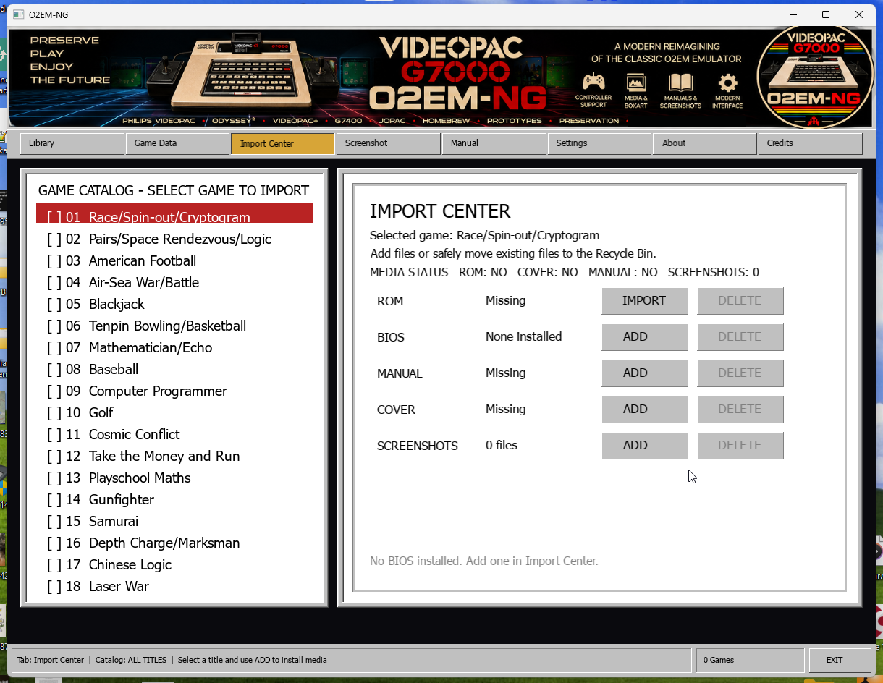Click the 'Catalog: ALL TITLES' status text
This screenshot has height=683, width=883.
coord(131,660)
